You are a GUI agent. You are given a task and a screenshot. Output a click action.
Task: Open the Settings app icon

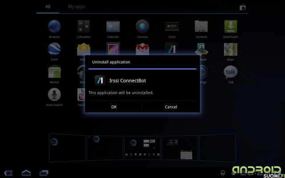204,72
